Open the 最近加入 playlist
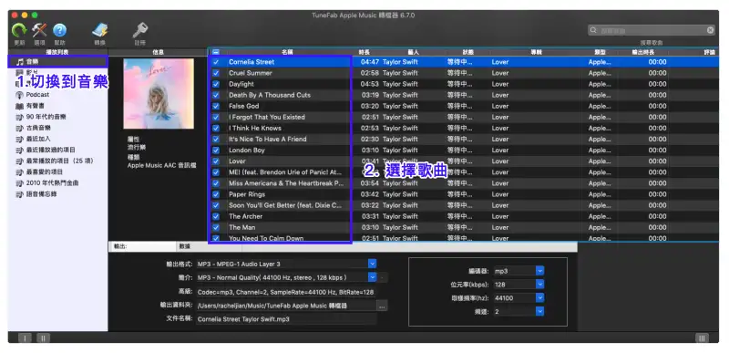The image size is (729, 353). point(38,139)
